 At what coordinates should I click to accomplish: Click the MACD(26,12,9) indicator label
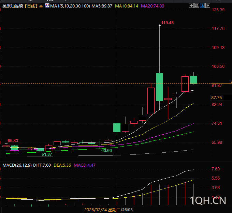click(17, 165)
